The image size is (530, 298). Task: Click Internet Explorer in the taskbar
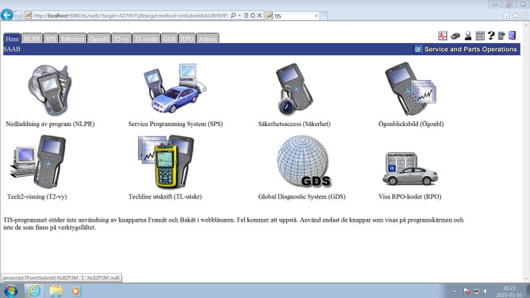coord(34,291)
